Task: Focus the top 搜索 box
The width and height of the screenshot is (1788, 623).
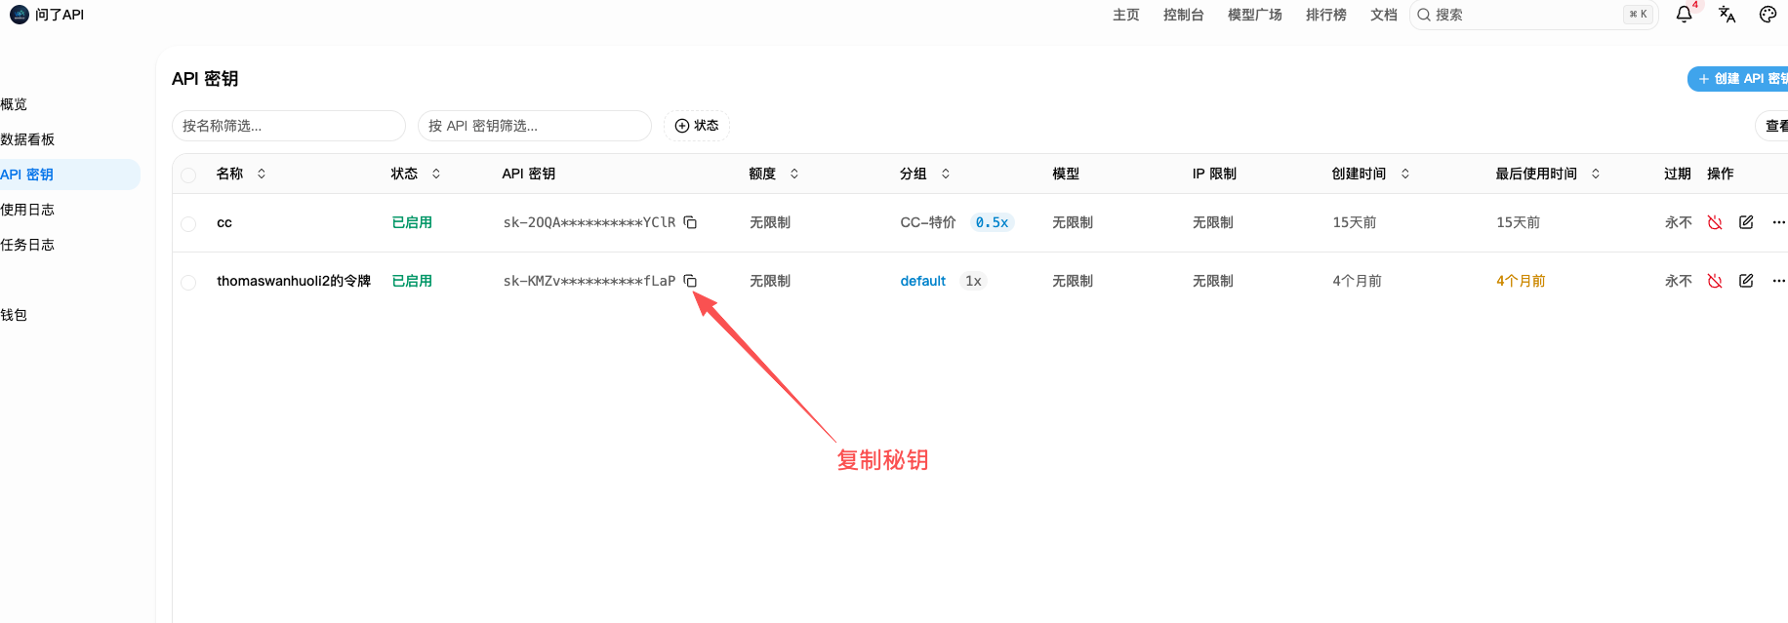Action: click(1534, 15)
